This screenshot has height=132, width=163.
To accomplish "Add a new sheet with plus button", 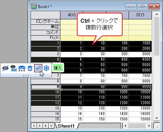I will point(46,126).
